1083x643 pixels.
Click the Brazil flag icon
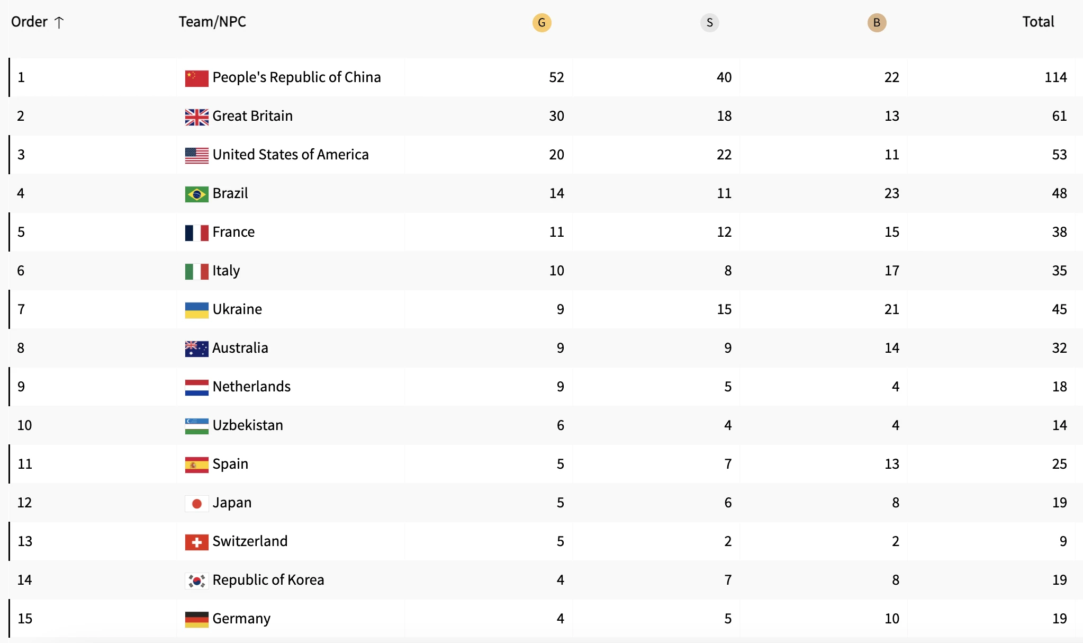(196, 194)
